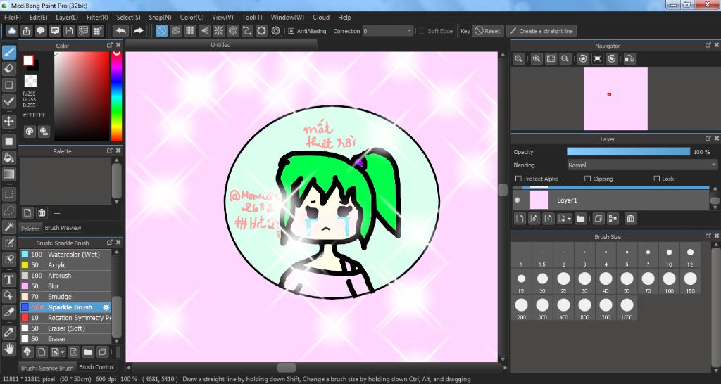Duplicate the layer using the copy icon
Viewport: 721px width, 384px height.
(598, 219)
